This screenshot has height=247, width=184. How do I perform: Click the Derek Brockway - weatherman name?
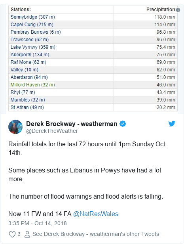(x=72, y=124)
